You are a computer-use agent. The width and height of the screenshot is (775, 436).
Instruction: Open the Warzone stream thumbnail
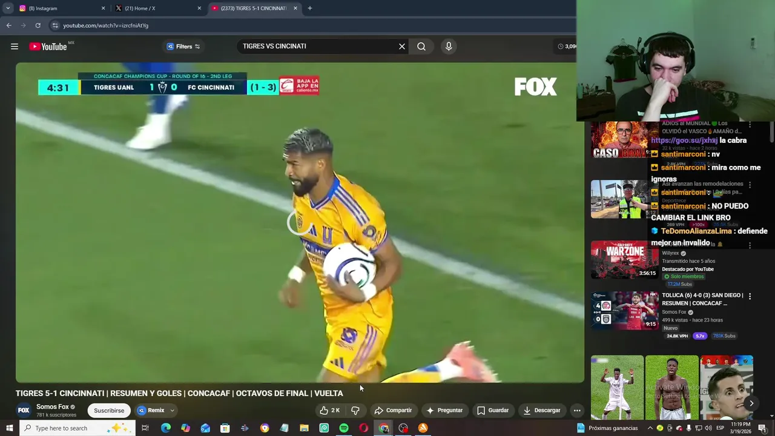click(x=624, y=260)
